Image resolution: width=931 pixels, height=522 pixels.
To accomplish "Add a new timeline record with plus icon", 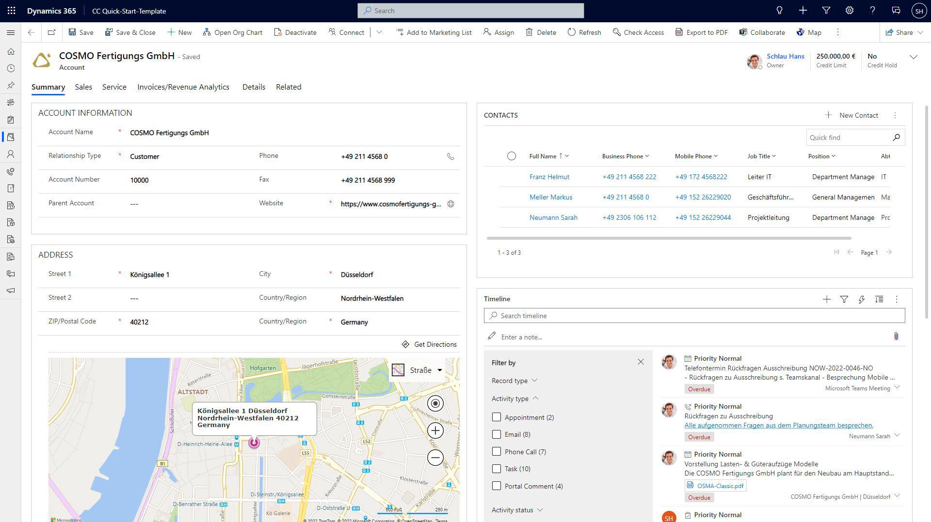I will coord(827,299).
